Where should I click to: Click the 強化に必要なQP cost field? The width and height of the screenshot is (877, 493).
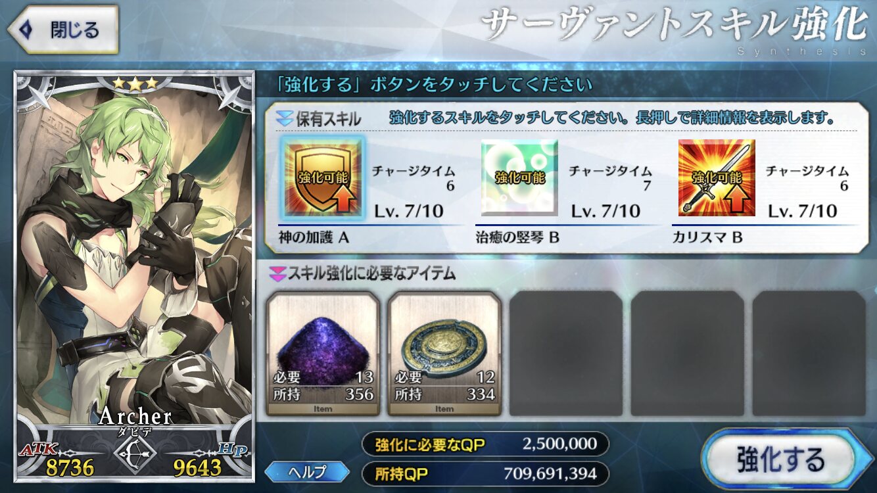coord(486,444)
